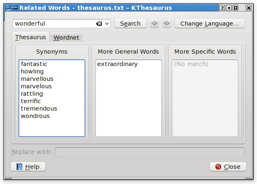Switch to the Thesaurus tab
257x184 pixels.
click(x=30, y=37)
